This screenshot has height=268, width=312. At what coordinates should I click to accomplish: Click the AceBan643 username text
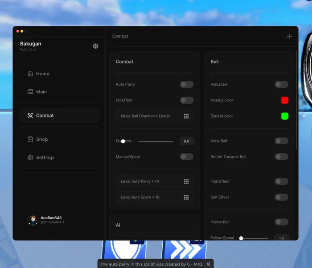click(x=51, y=218)
